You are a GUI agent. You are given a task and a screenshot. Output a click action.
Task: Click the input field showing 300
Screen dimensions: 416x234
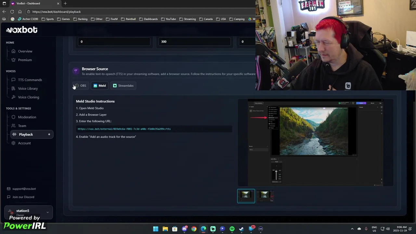(194, 42)
